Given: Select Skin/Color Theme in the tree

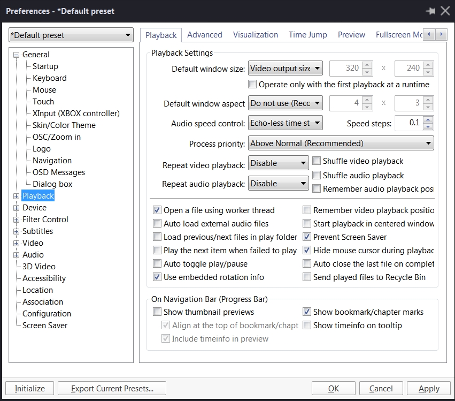Looking at the screenshot, I should click(64, 125).
